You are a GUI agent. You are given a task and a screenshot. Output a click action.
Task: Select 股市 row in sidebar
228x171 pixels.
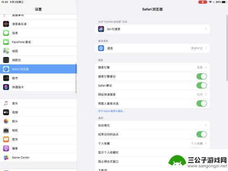click(38, 78)
